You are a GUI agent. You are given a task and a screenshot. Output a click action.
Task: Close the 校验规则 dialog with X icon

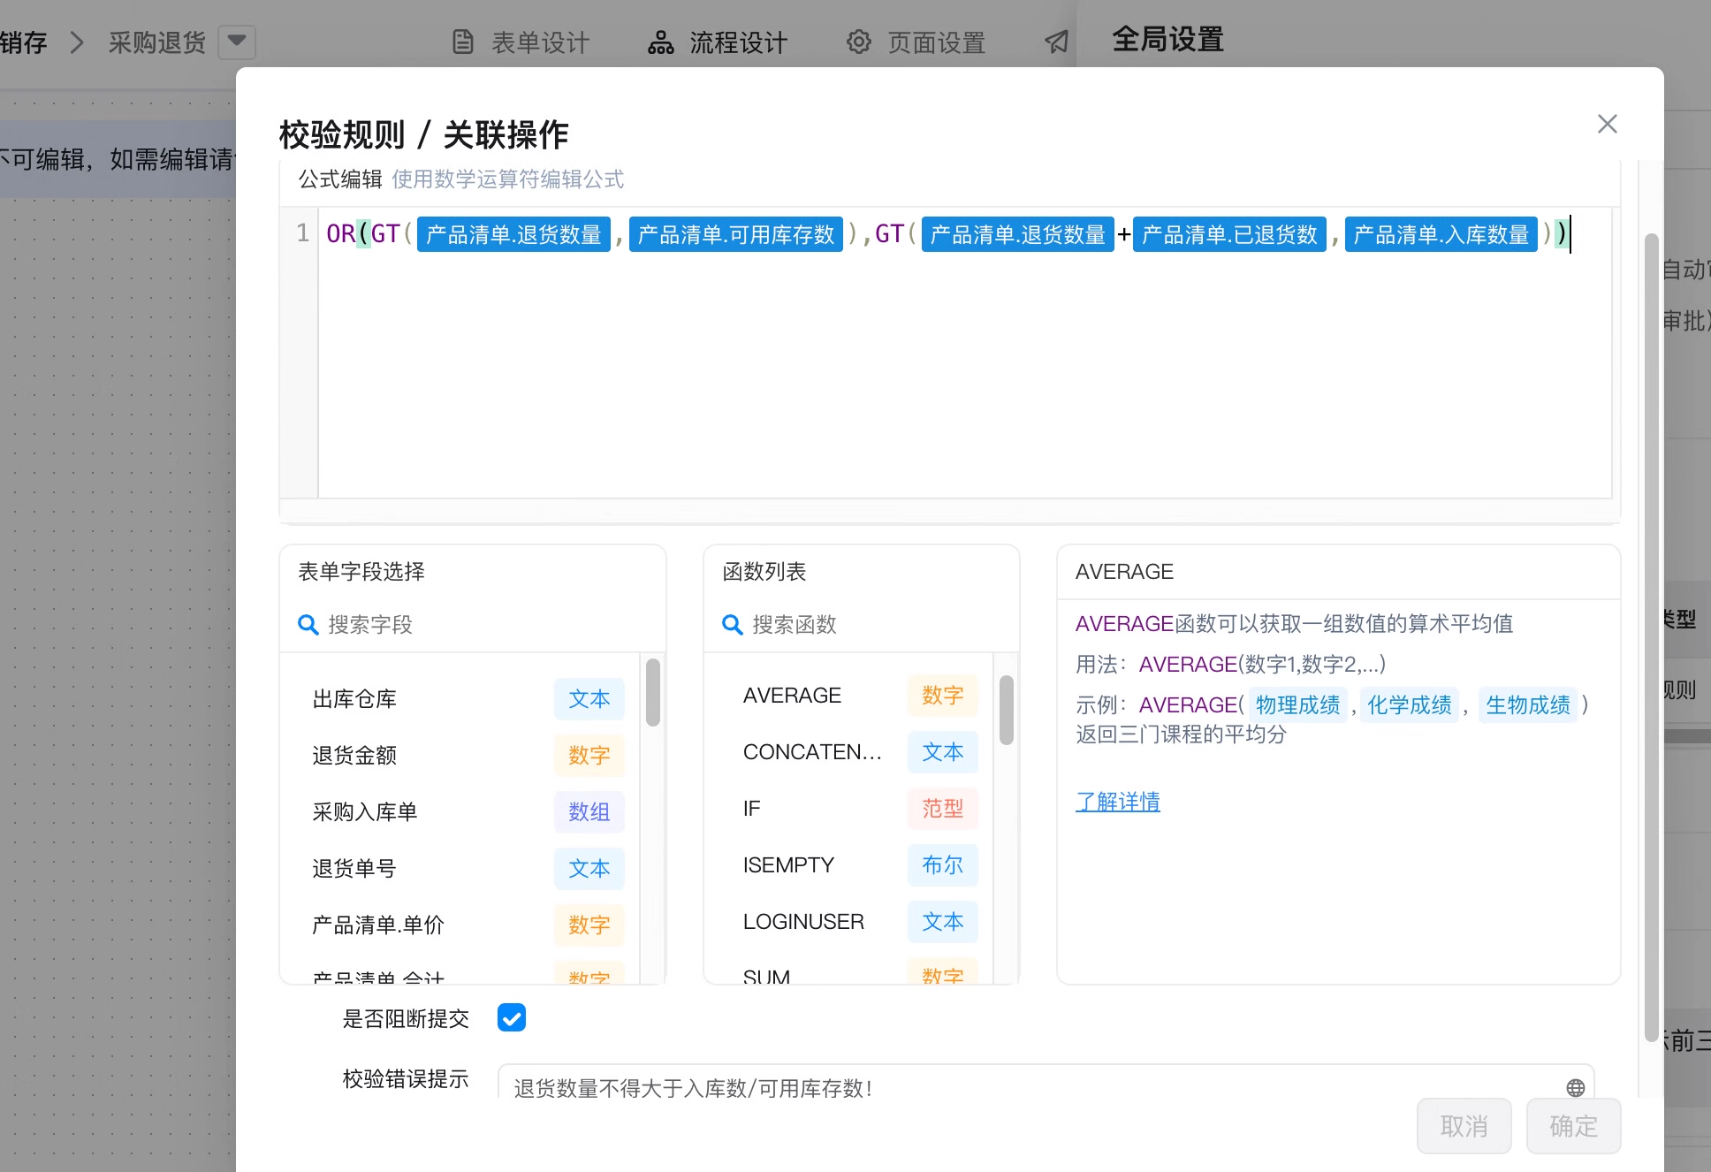1607,124
